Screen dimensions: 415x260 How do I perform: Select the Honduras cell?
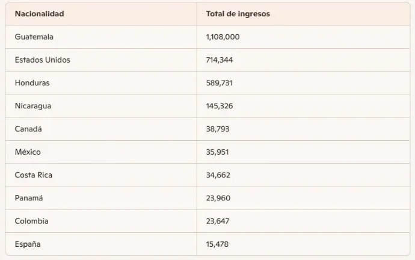coord(32,83)
